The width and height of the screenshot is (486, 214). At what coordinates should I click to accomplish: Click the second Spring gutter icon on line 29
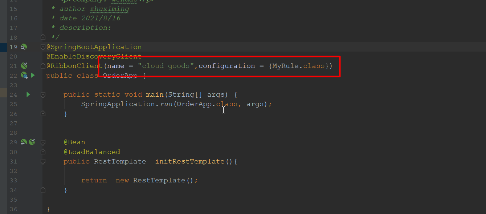tap(32, 142)
